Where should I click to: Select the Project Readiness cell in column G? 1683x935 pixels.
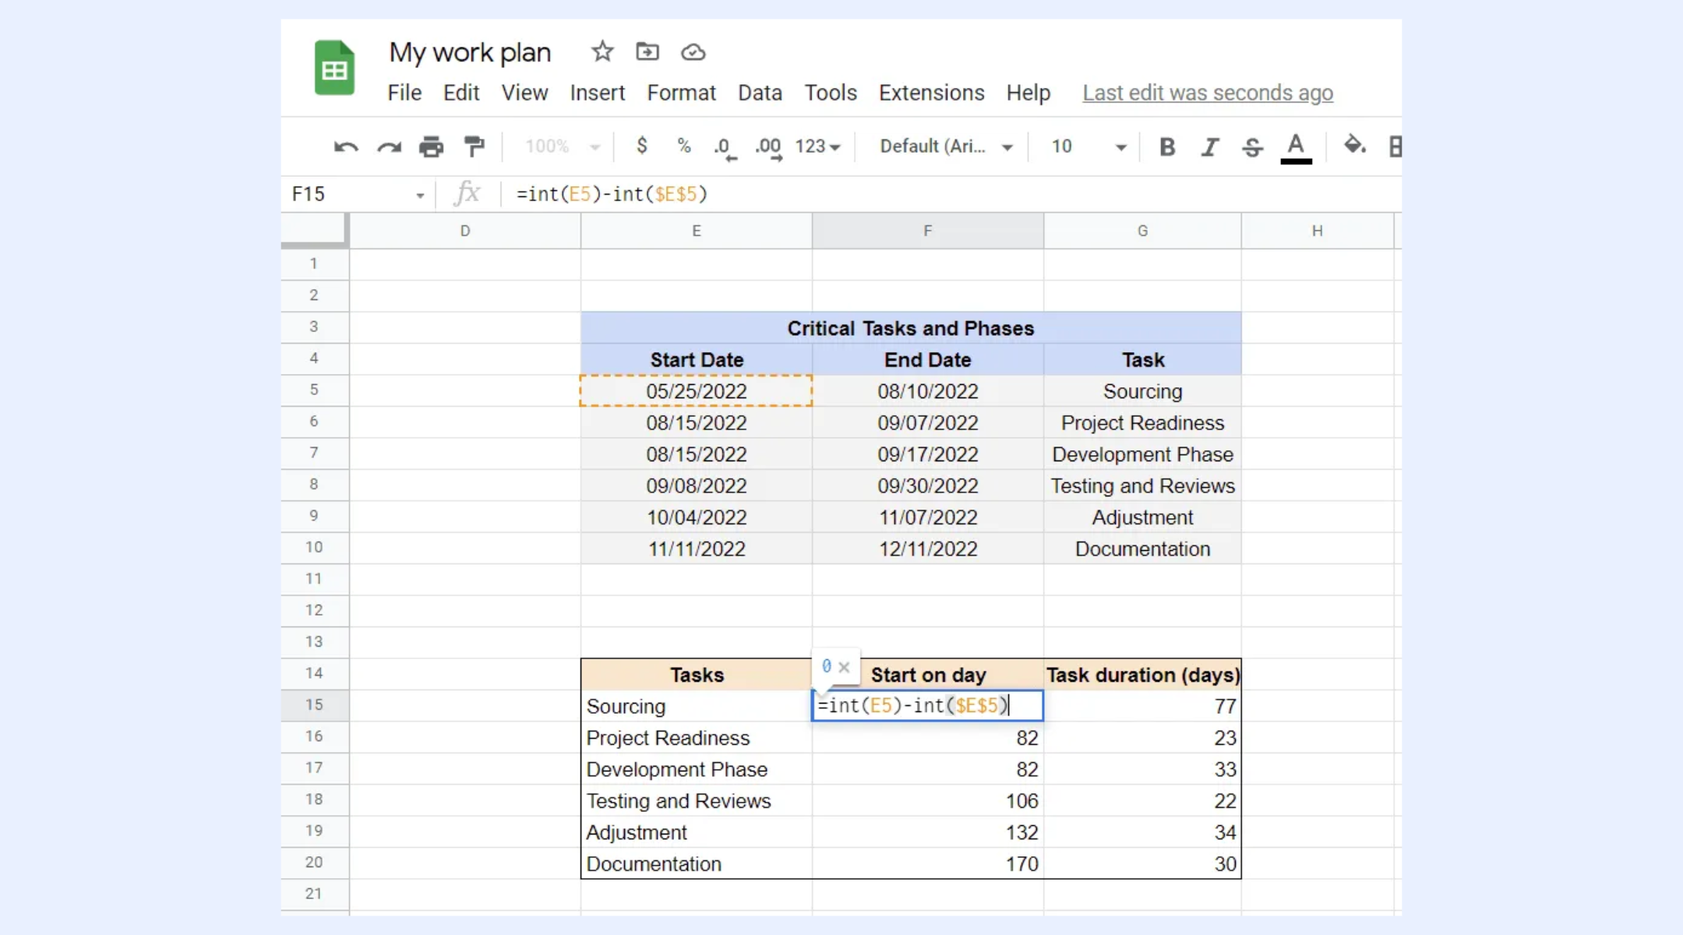1142,423
